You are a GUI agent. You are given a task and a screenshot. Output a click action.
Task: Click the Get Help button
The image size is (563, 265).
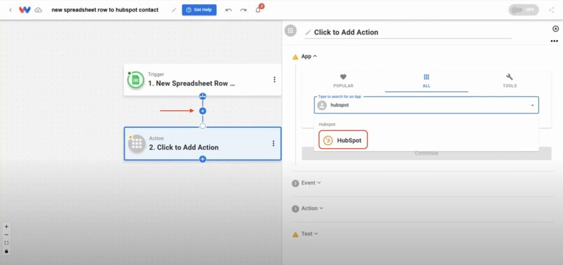tap(199, 10)
